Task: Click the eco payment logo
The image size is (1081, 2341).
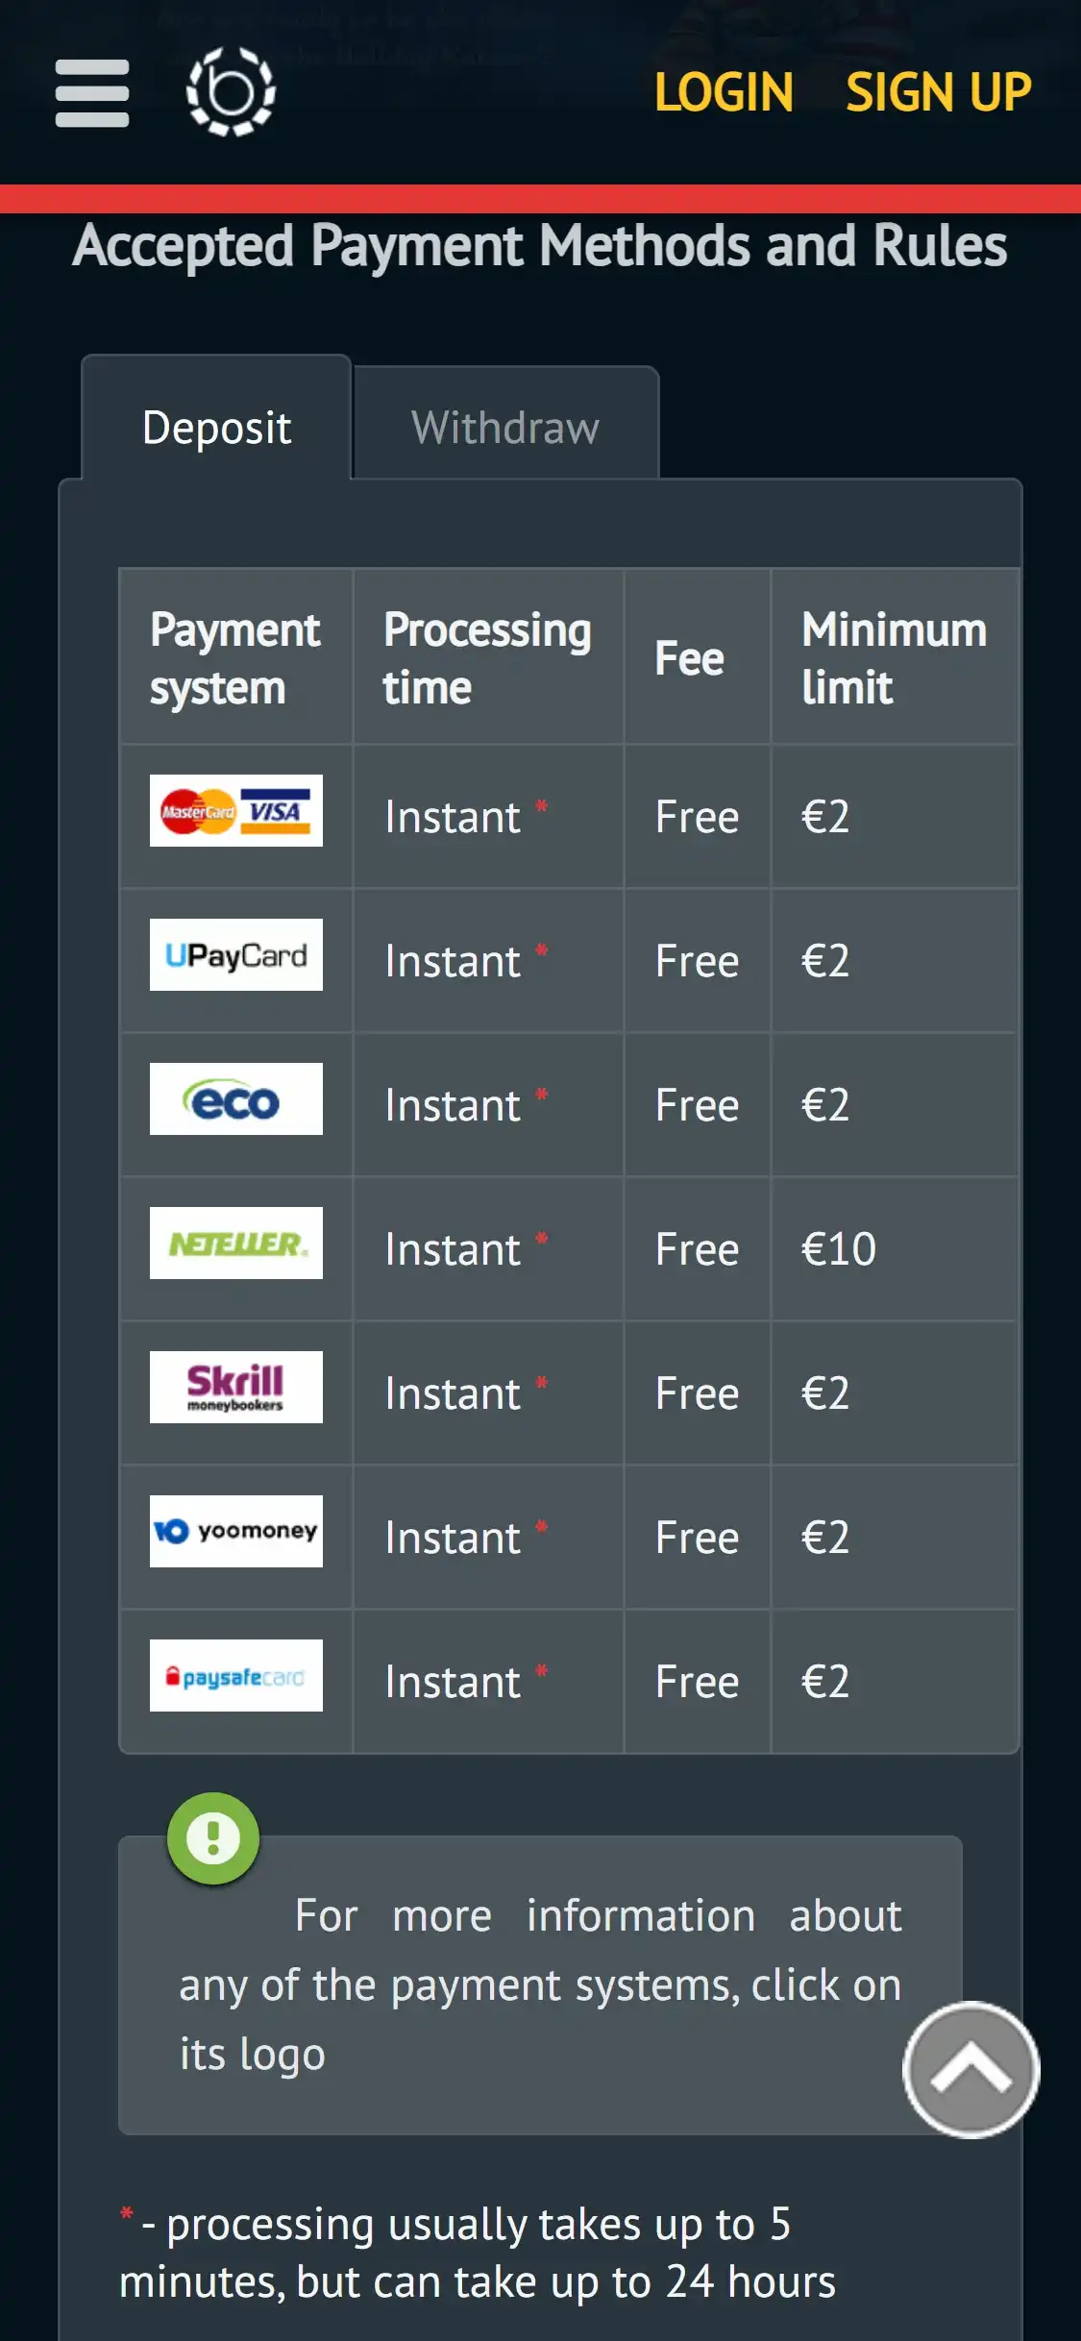Action: pyautogui.click(x=236, y=1099)
